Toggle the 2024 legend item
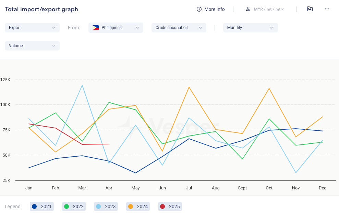Image resolution: width=339 pixels, height=215 pixels. (138, 206)
